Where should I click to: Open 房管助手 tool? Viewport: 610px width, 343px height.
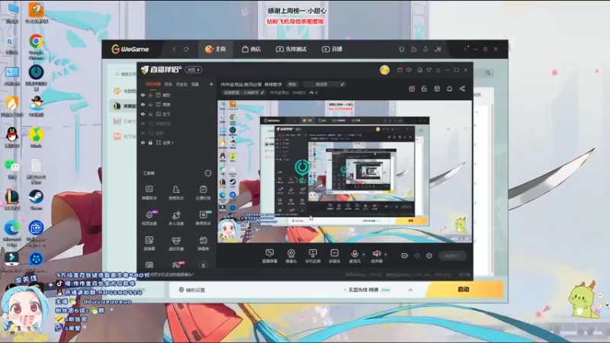click(x=176, y=193)
